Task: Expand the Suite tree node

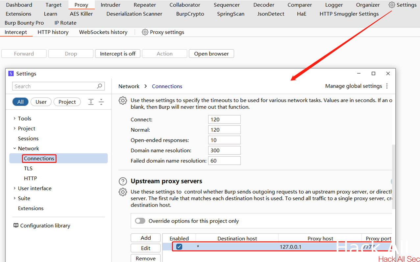Action: 14,198
